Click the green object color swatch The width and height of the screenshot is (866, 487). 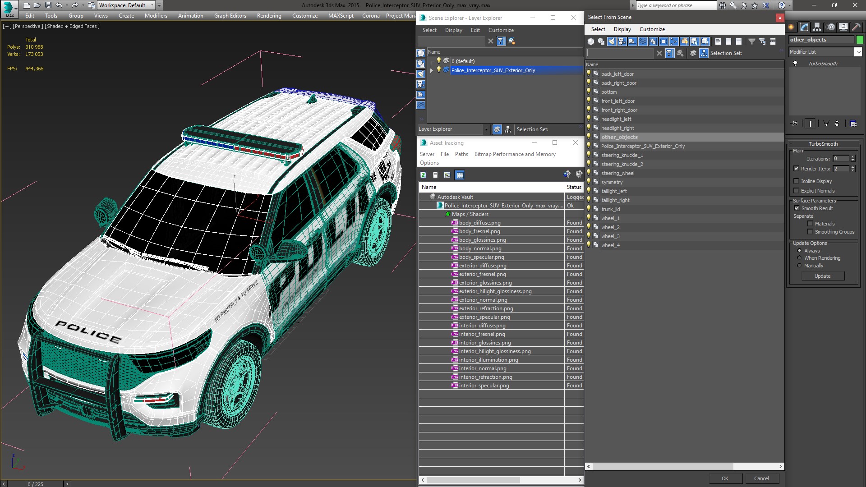pos(860,40)
